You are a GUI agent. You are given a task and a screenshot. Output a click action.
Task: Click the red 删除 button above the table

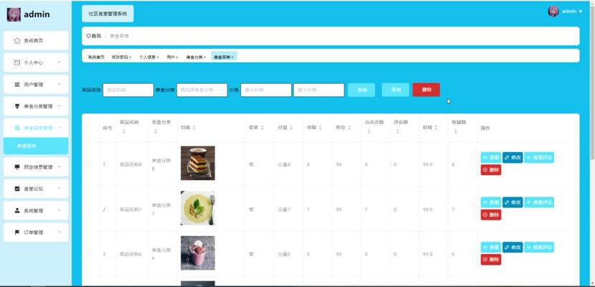point(426,90)
